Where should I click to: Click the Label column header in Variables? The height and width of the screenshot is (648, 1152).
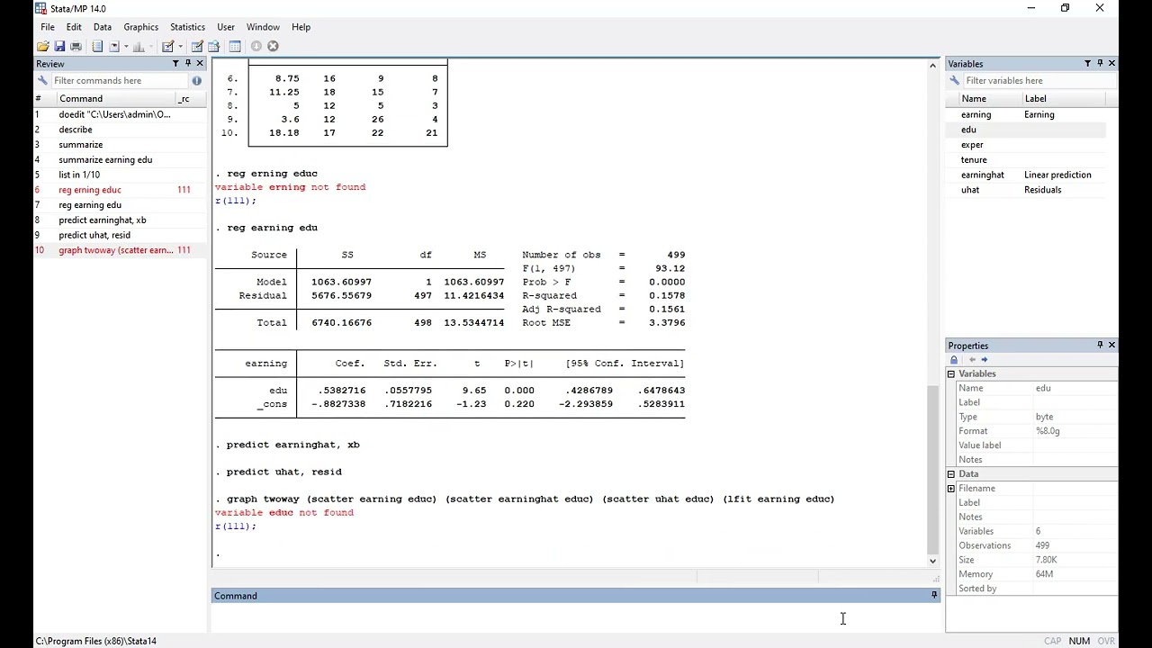pos(1064,99)
